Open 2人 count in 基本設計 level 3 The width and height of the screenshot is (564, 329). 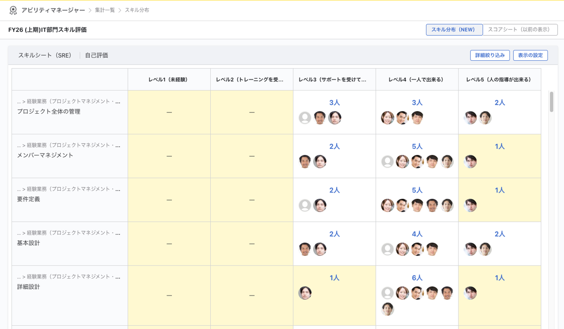(335, 234)
